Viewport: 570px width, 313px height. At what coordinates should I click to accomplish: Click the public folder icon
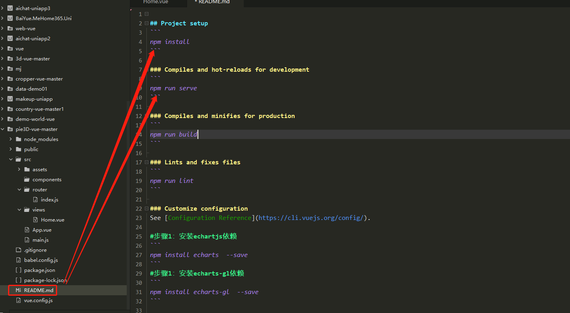click(19, 149)
